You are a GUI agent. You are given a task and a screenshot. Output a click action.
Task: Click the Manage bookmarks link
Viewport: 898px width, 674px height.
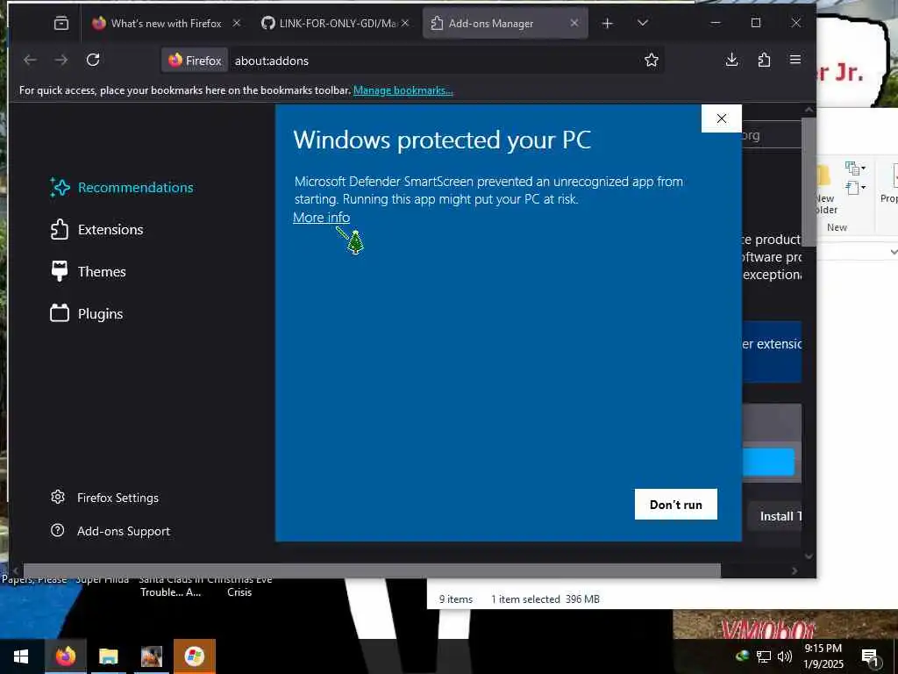point(403,90)
